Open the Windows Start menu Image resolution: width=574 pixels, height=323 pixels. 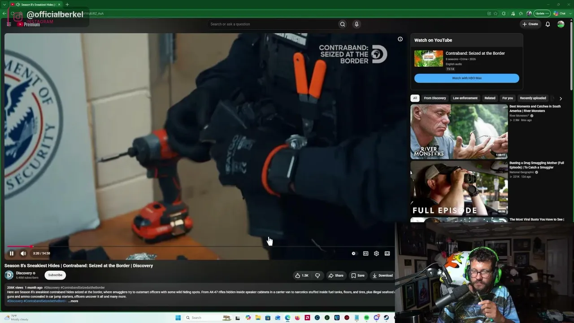pyautogui.click(x=178, y=318)
